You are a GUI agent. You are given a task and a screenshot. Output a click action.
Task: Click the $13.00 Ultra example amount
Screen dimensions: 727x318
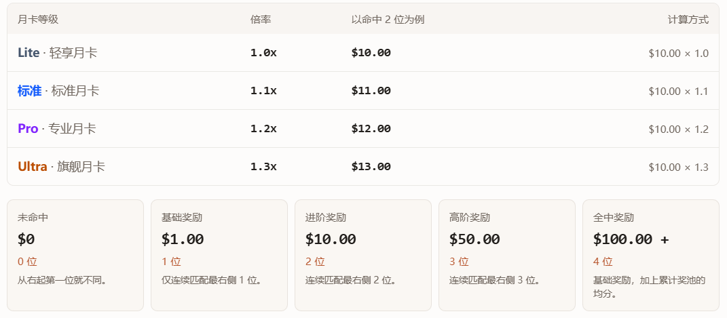(371, 167)
